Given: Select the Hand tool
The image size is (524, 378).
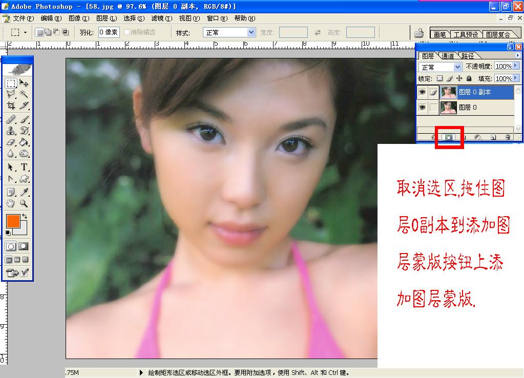Looking at the screenshot, I should (11, 203).
